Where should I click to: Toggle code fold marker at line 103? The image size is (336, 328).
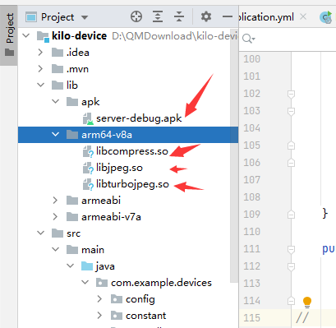click(291, 111)
